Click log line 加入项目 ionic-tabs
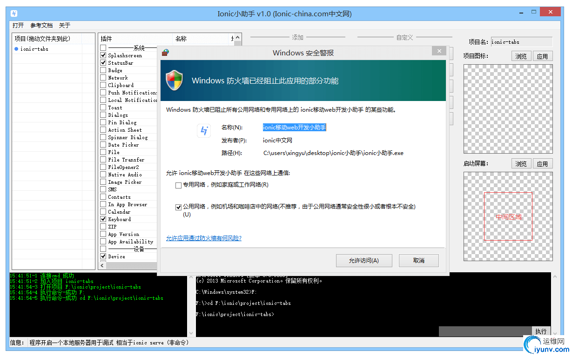 tap(52, 281)
